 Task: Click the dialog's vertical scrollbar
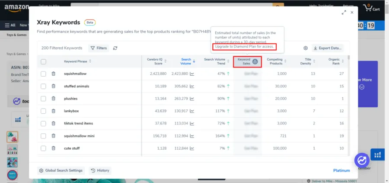[348, 58]
